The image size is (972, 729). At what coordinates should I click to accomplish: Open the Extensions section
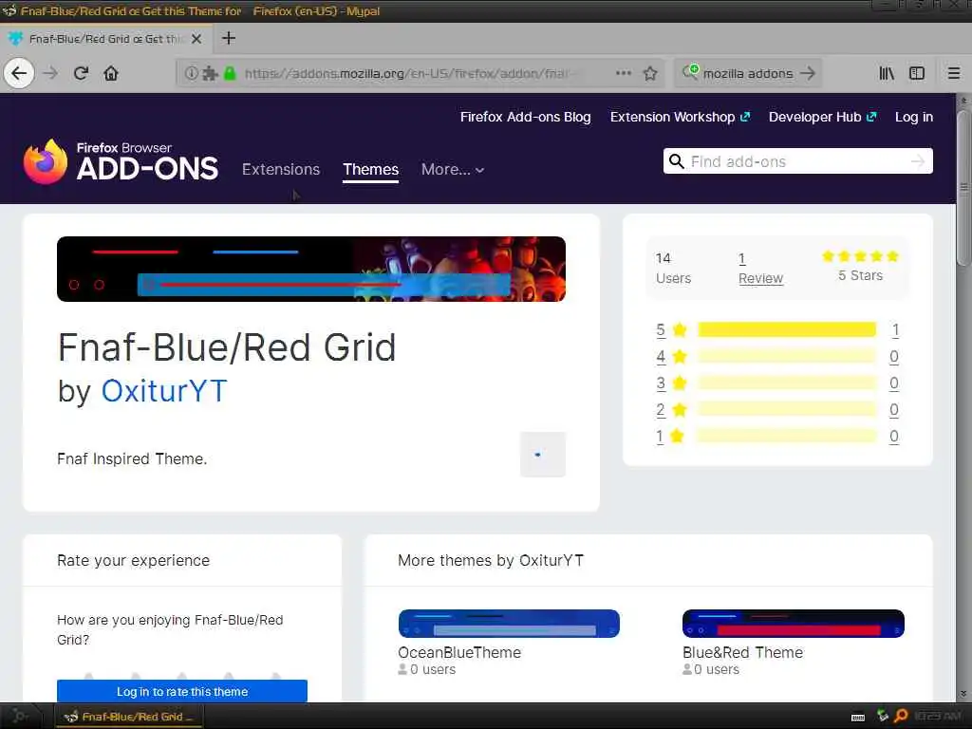tap(281, 169)
